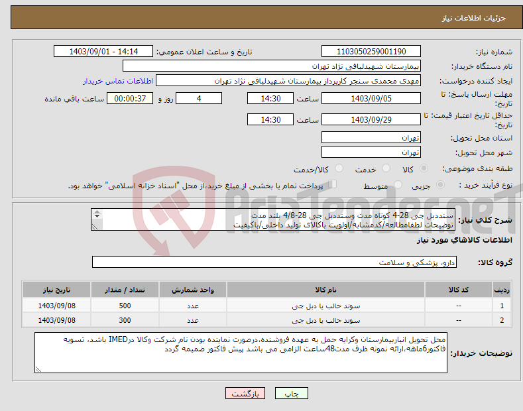The image size is (523, 411).
Task: Click the چاپ (print) button
Action: pos(291,393)
